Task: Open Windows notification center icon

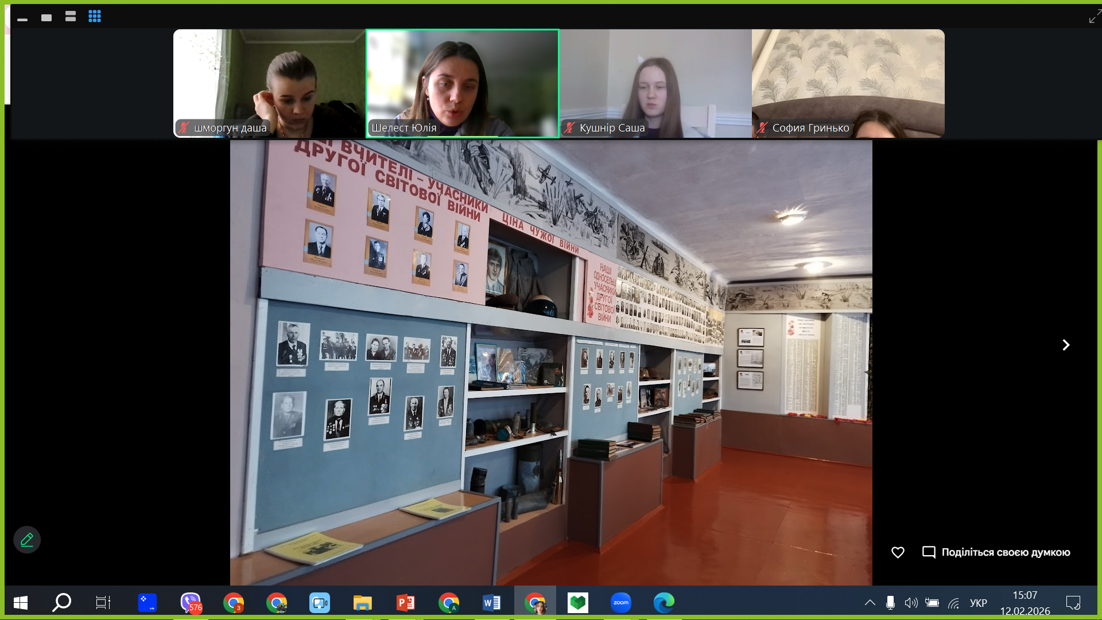Action: [1073, 603]
